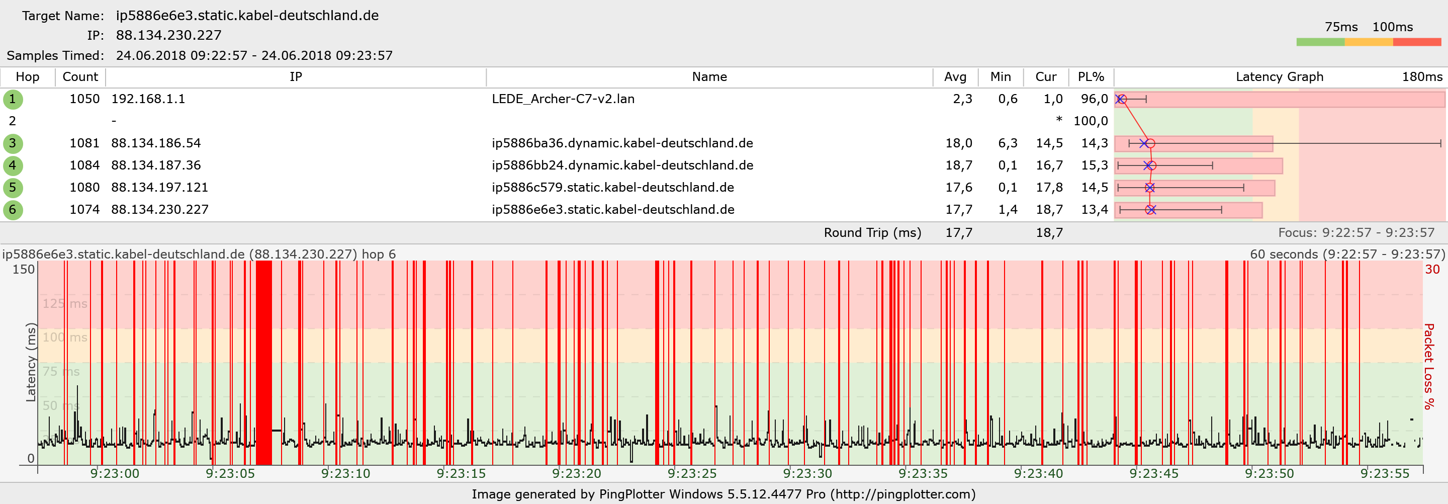Click the 60 seconds timeline range label

coord(1347,254)
